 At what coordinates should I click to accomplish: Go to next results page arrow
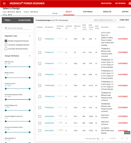click(x=127, y=139)
